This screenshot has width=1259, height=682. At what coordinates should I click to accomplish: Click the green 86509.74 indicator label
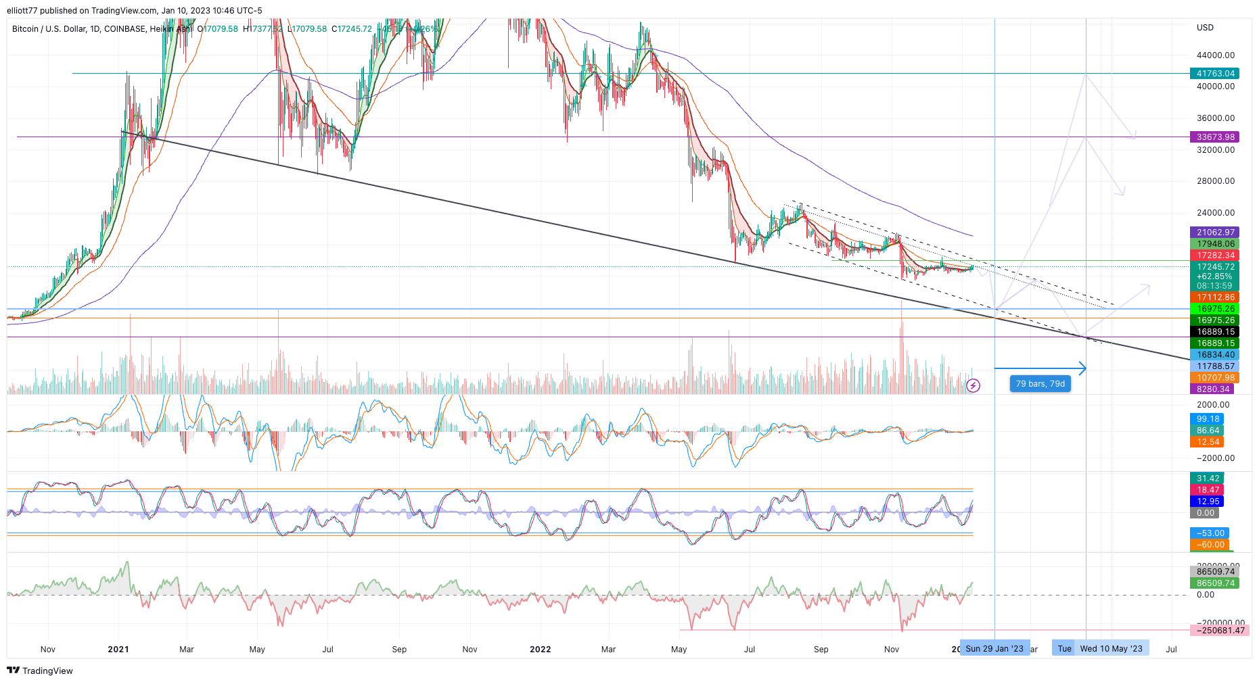click(1215, 583)
